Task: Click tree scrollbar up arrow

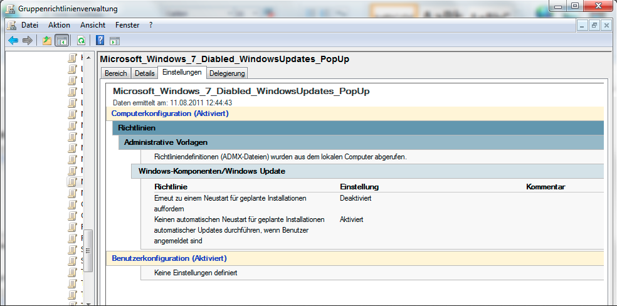Action: coord(88,58)
